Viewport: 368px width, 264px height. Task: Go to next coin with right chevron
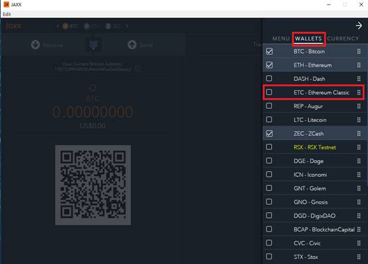(127, 26)
